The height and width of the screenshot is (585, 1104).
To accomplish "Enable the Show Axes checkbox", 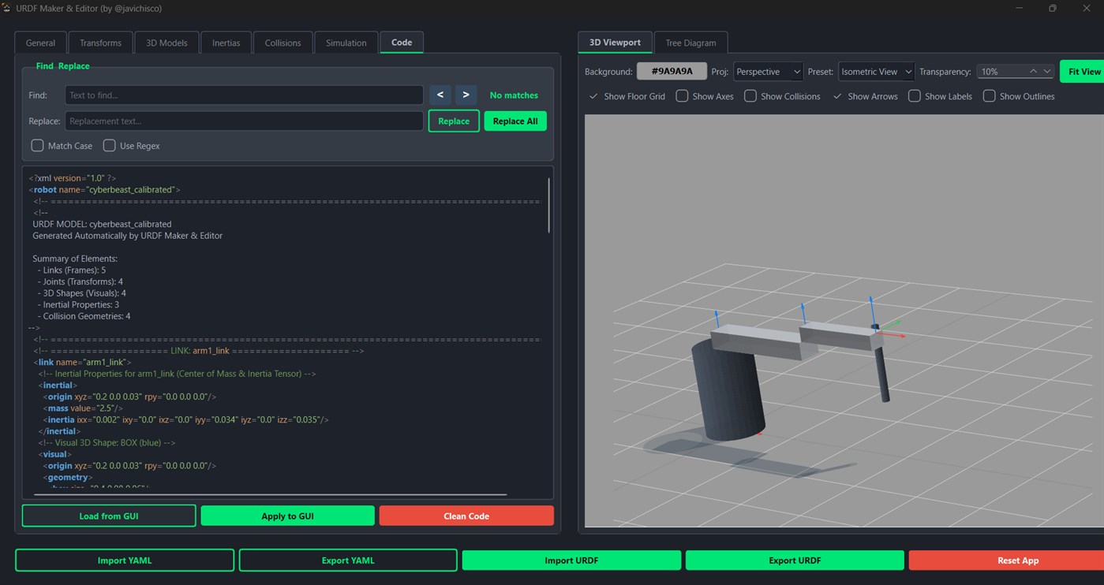I will (x=683, y=96).
